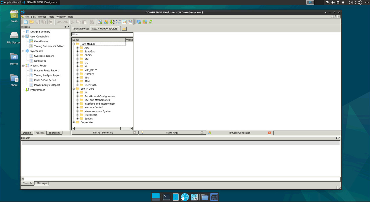Expand the CLOCK folder node
370x202 pixels.
77,55
